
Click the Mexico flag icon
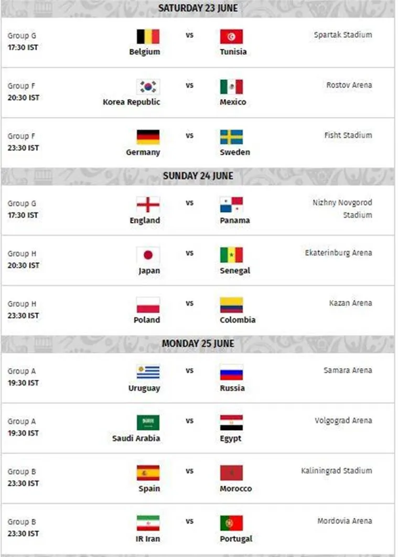(231, 87)
